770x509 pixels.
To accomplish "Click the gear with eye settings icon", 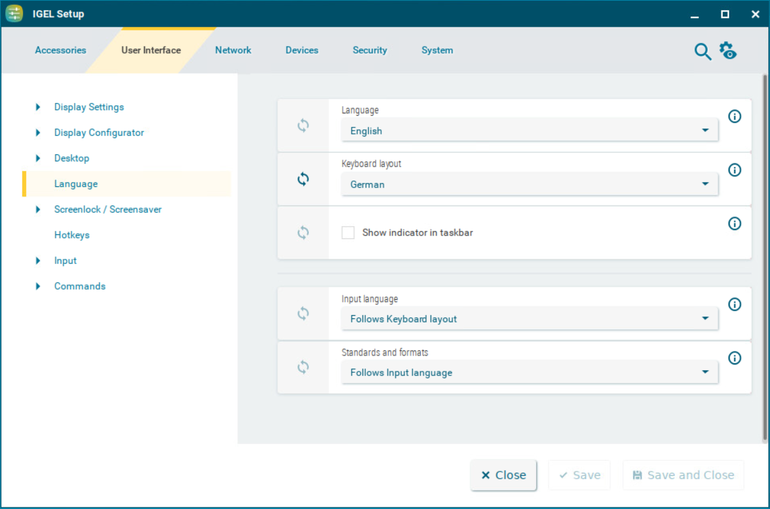I will pos(728,51).
